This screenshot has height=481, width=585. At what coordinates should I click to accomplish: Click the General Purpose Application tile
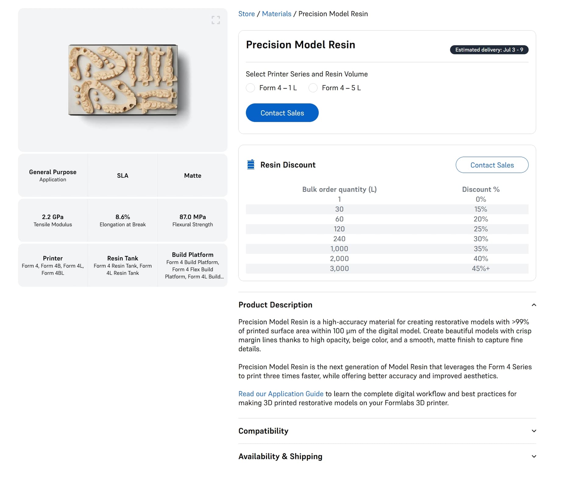tap(53, 175)
